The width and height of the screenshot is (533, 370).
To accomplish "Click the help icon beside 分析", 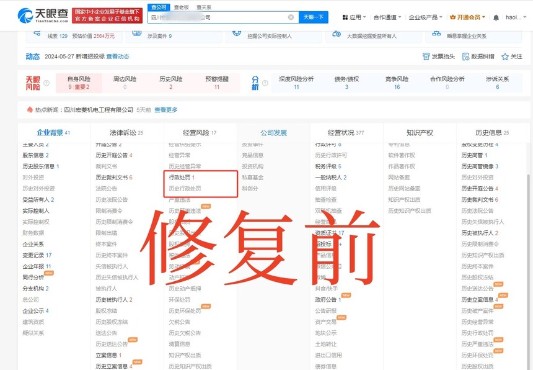I will tap(265, 83).
